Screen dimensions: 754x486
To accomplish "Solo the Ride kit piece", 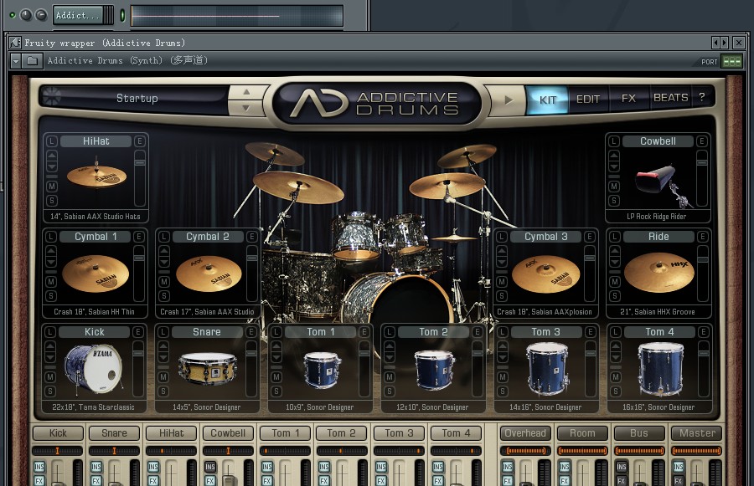I will click(x=615, y=296).
